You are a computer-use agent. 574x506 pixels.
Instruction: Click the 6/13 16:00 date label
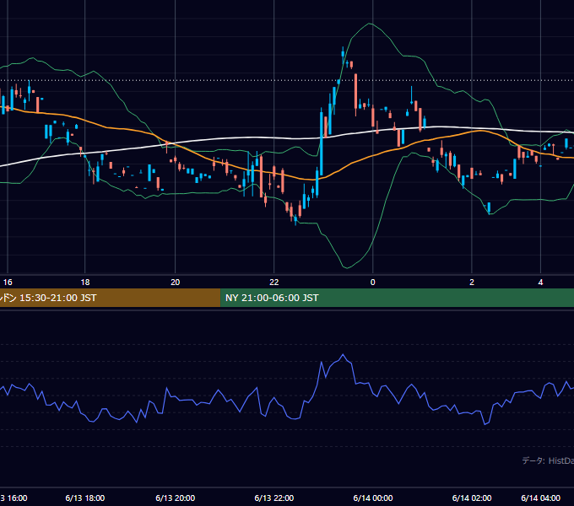click(x=14, y=498)
